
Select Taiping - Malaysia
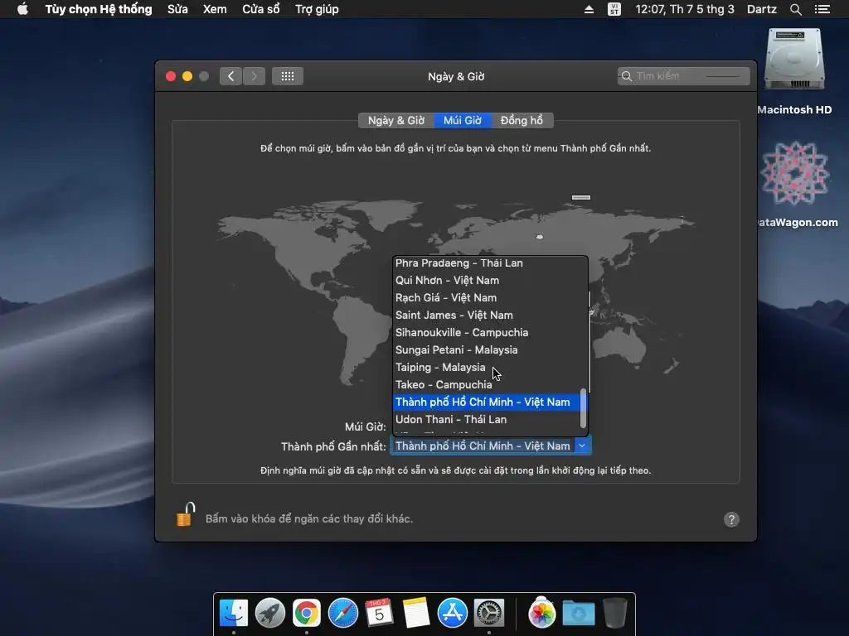tap(487, 367)
